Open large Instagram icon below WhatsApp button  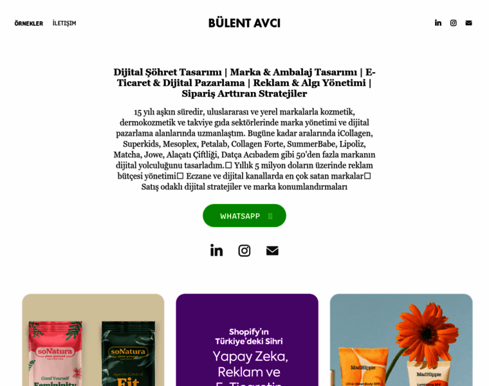[x=244, y=250]
